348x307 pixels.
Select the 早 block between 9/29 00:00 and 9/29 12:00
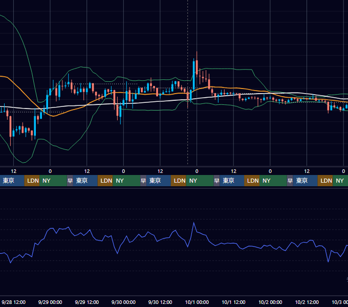click(x=70, y=181)
